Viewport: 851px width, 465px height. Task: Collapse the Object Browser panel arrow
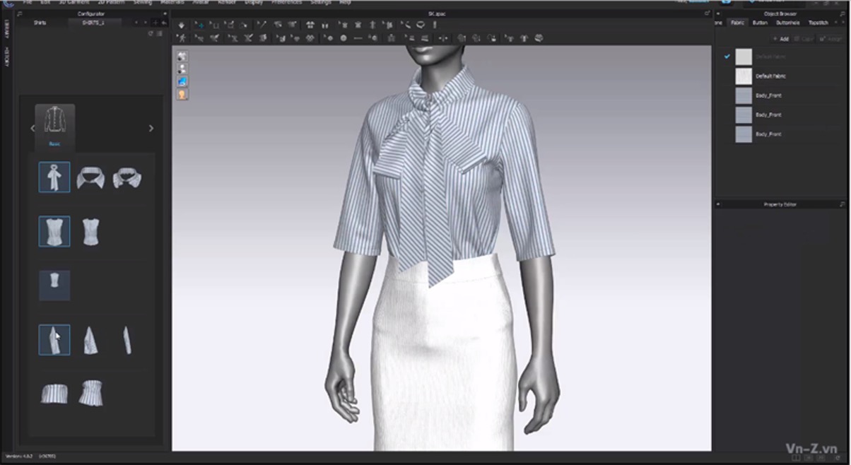point(719,13)
